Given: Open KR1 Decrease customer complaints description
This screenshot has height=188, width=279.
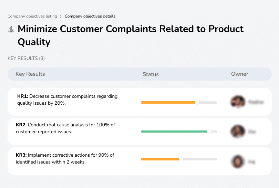Looking at the screenshot, I should (67, 100).
